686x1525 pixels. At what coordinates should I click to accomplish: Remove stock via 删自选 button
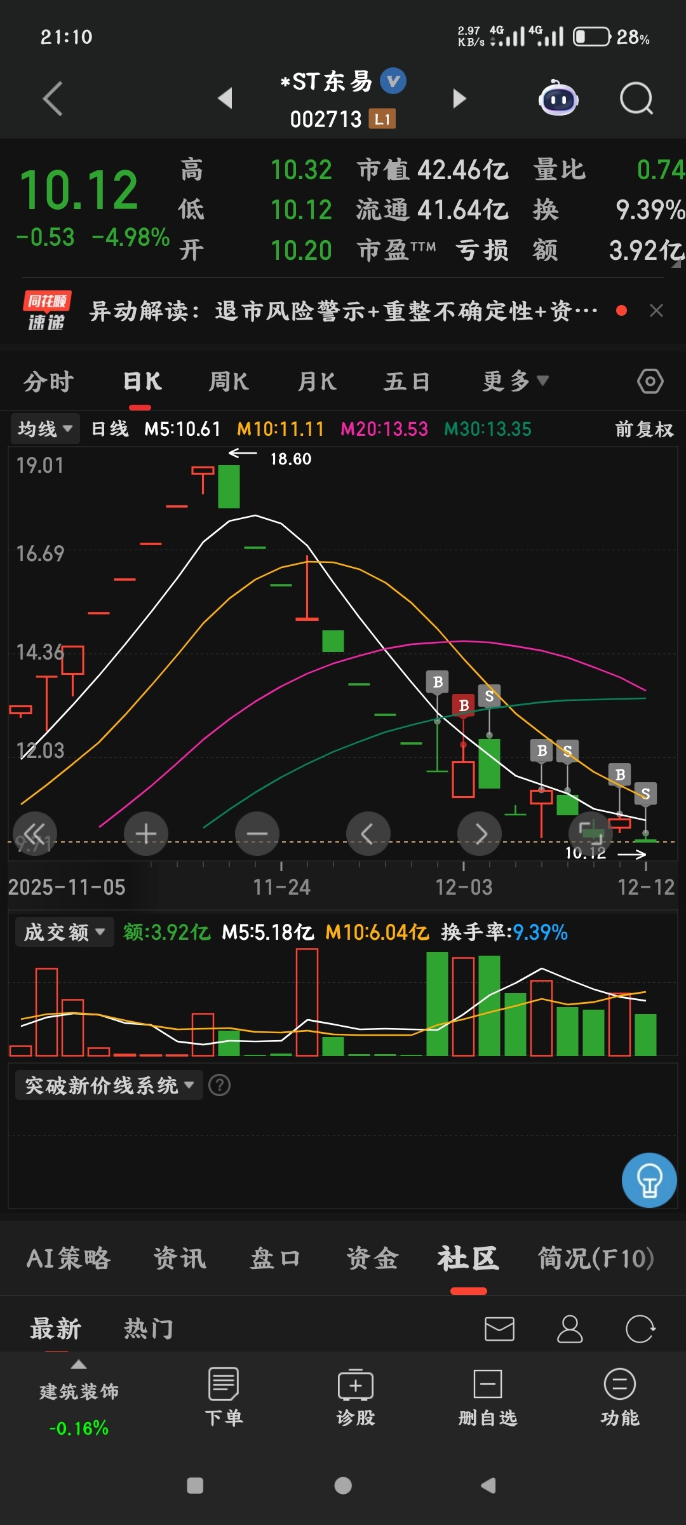coord(488,1397)
